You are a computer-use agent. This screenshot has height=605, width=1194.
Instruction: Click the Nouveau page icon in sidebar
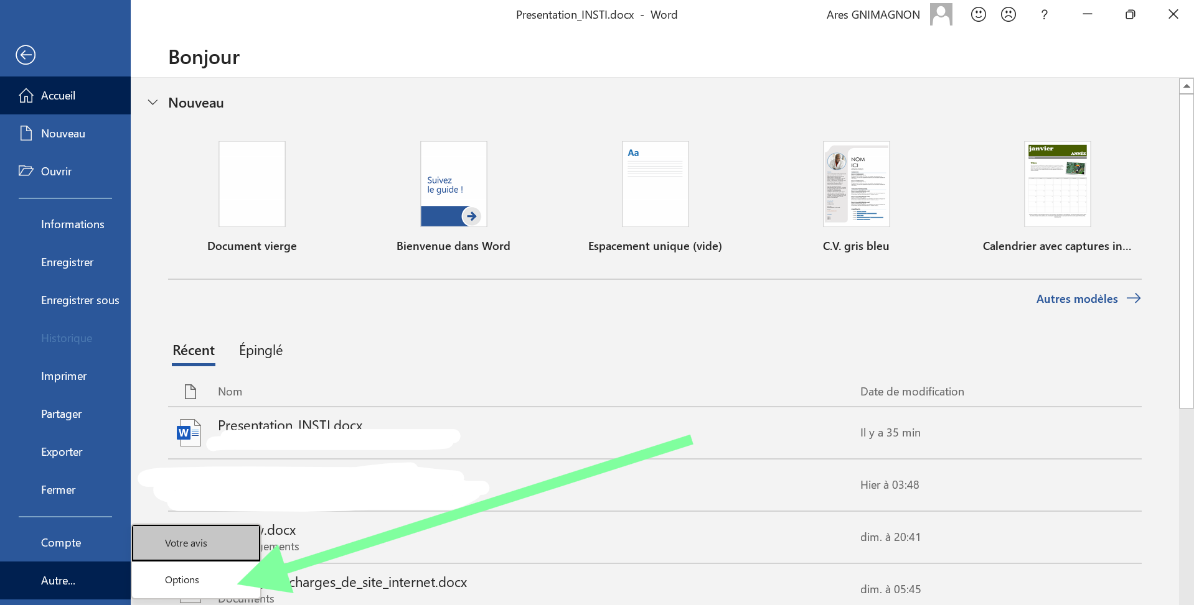(x=26, y=133)
